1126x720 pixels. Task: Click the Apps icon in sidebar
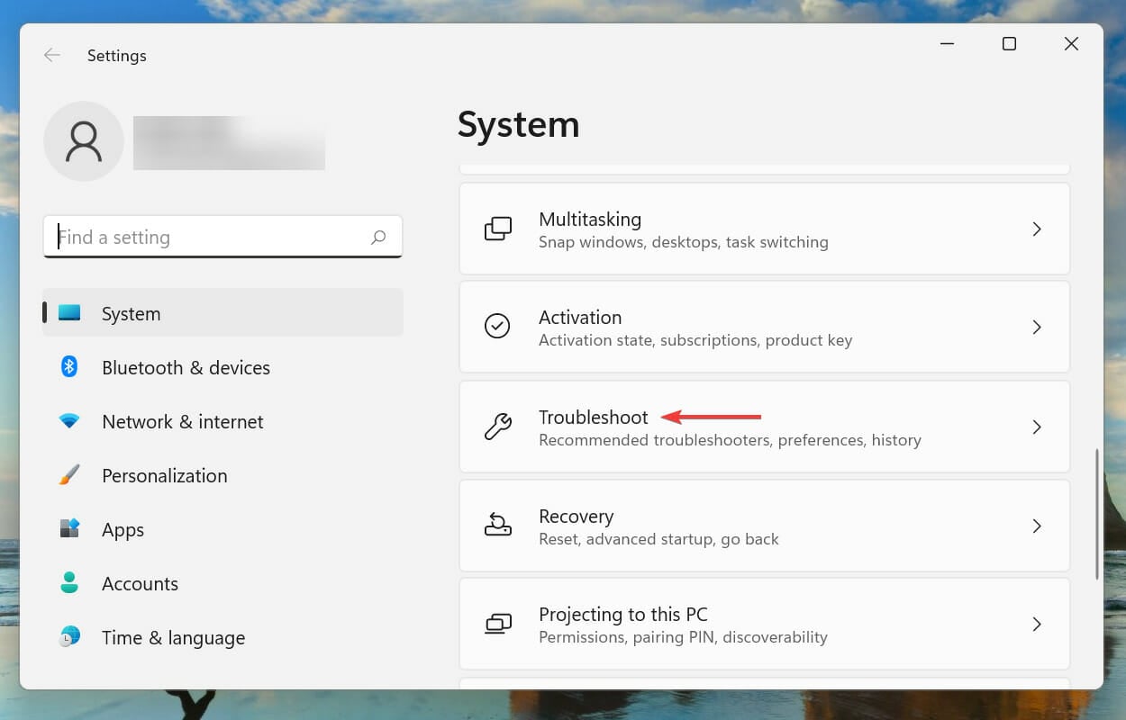(x=69, y=529)
